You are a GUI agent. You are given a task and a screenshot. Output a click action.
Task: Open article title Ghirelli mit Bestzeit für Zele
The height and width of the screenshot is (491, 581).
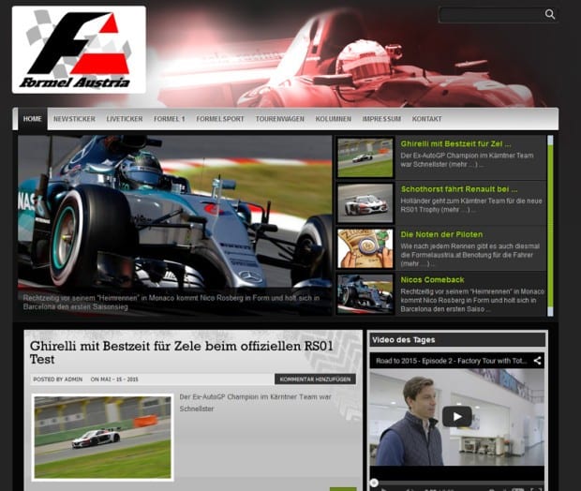tap(182, 352)
